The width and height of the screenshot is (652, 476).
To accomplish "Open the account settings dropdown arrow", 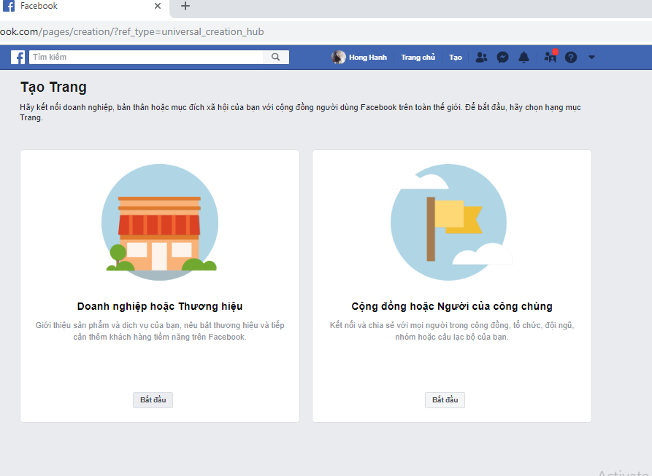I will 591,57.
